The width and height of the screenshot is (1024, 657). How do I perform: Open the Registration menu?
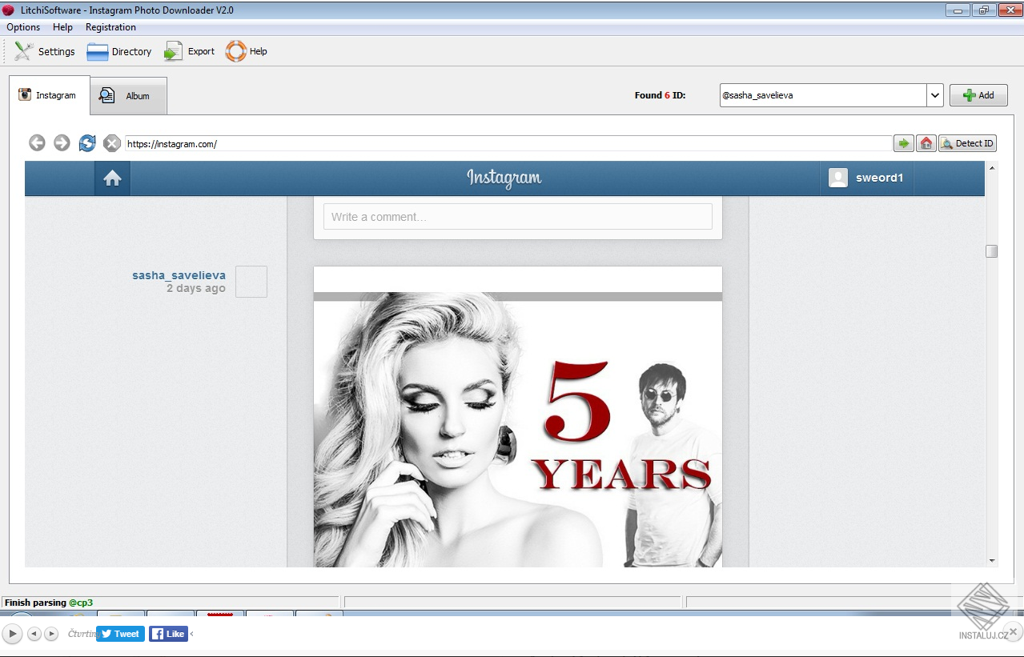(x=110, y=26)
